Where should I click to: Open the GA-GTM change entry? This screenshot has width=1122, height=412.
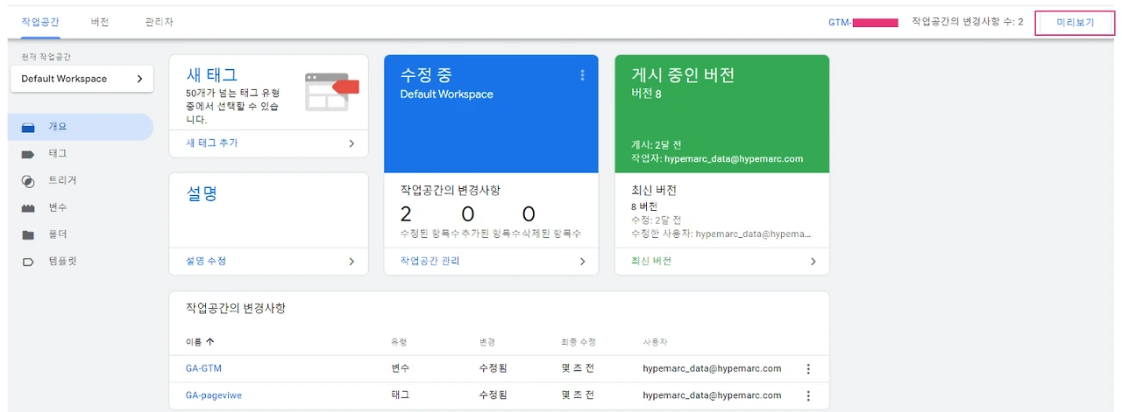pyautogui.click(x=203, y=368)
